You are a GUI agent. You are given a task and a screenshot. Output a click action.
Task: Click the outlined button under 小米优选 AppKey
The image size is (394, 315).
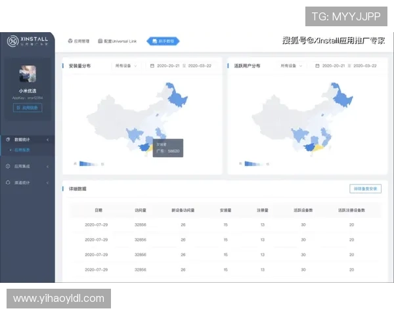(x=28, y=108)
